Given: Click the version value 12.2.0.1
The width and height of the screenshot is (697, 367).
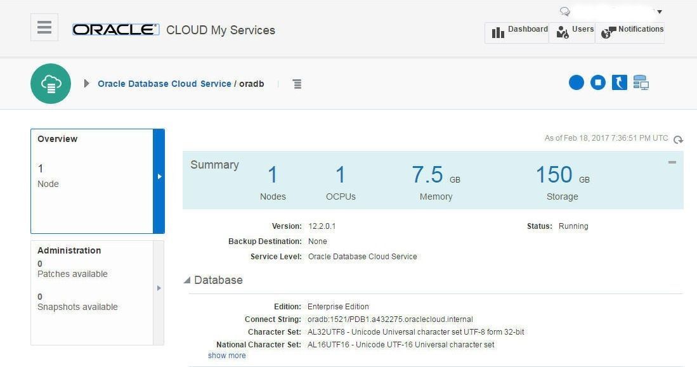Looking at the screenshot, I should coord(322,226).
